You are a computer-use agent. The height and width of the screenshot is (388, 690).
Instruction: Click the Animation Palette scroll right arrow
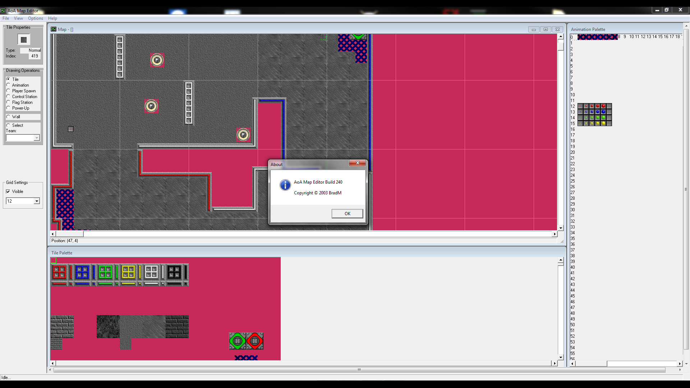click(680, 364)
